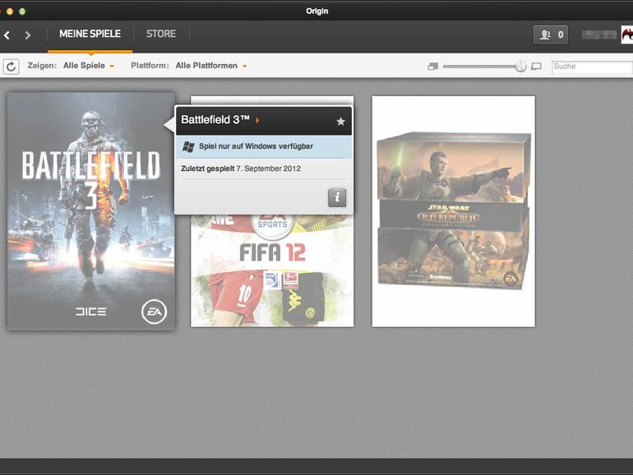Expand the Alle Spiele filter dropdown
This screenshot has width=633, height=475.
click(89, 66)
